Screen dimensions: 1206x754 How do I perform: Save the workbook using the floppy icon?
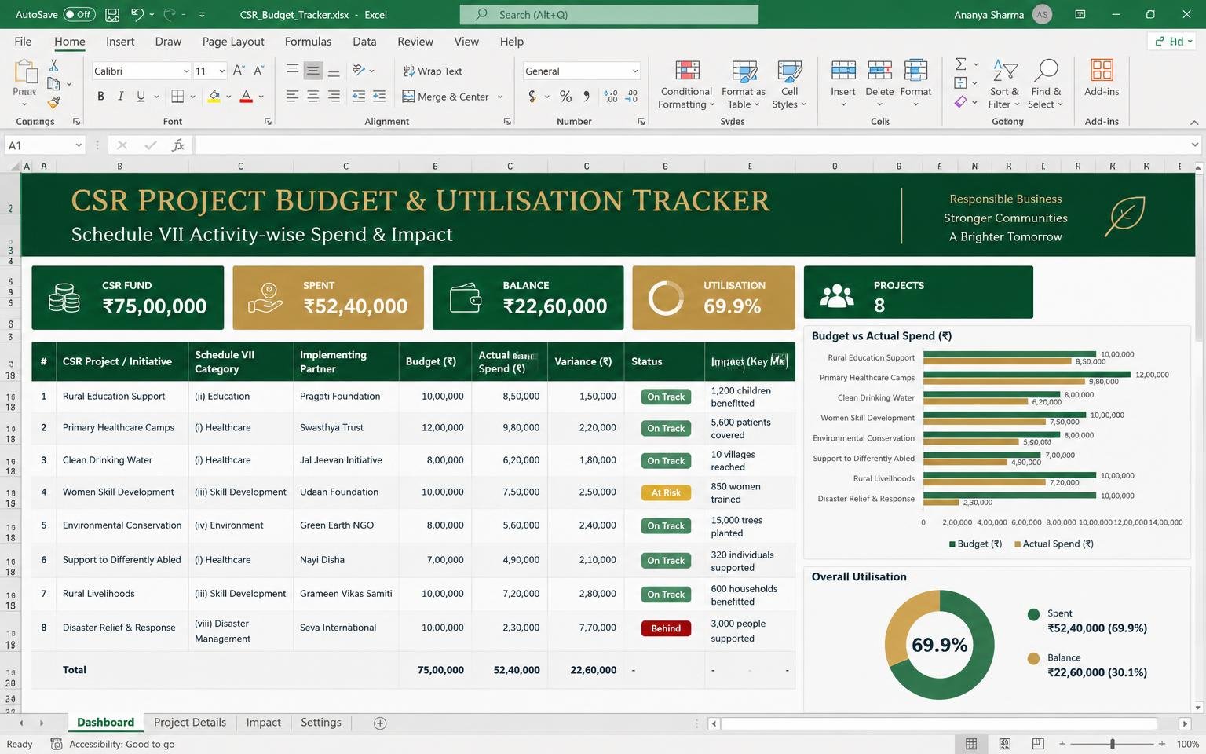point(112,14)
